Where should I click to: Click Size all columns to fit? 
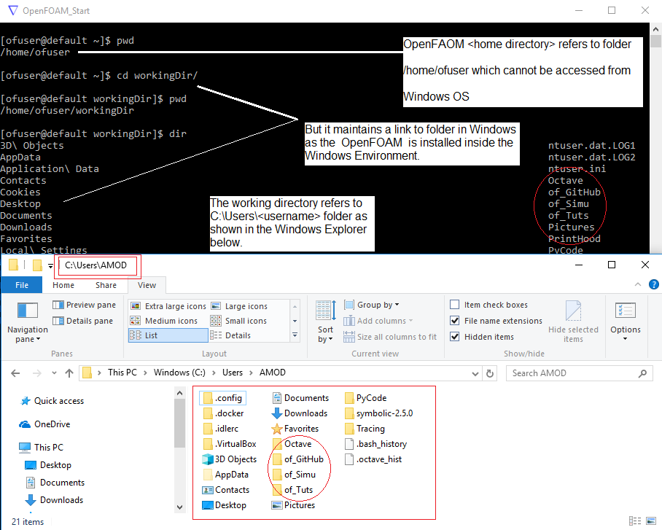pyautogui.click(x=390, y=337)
